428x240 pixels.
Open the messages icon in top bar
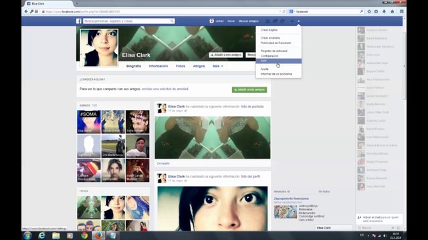(x=275, y=21)
